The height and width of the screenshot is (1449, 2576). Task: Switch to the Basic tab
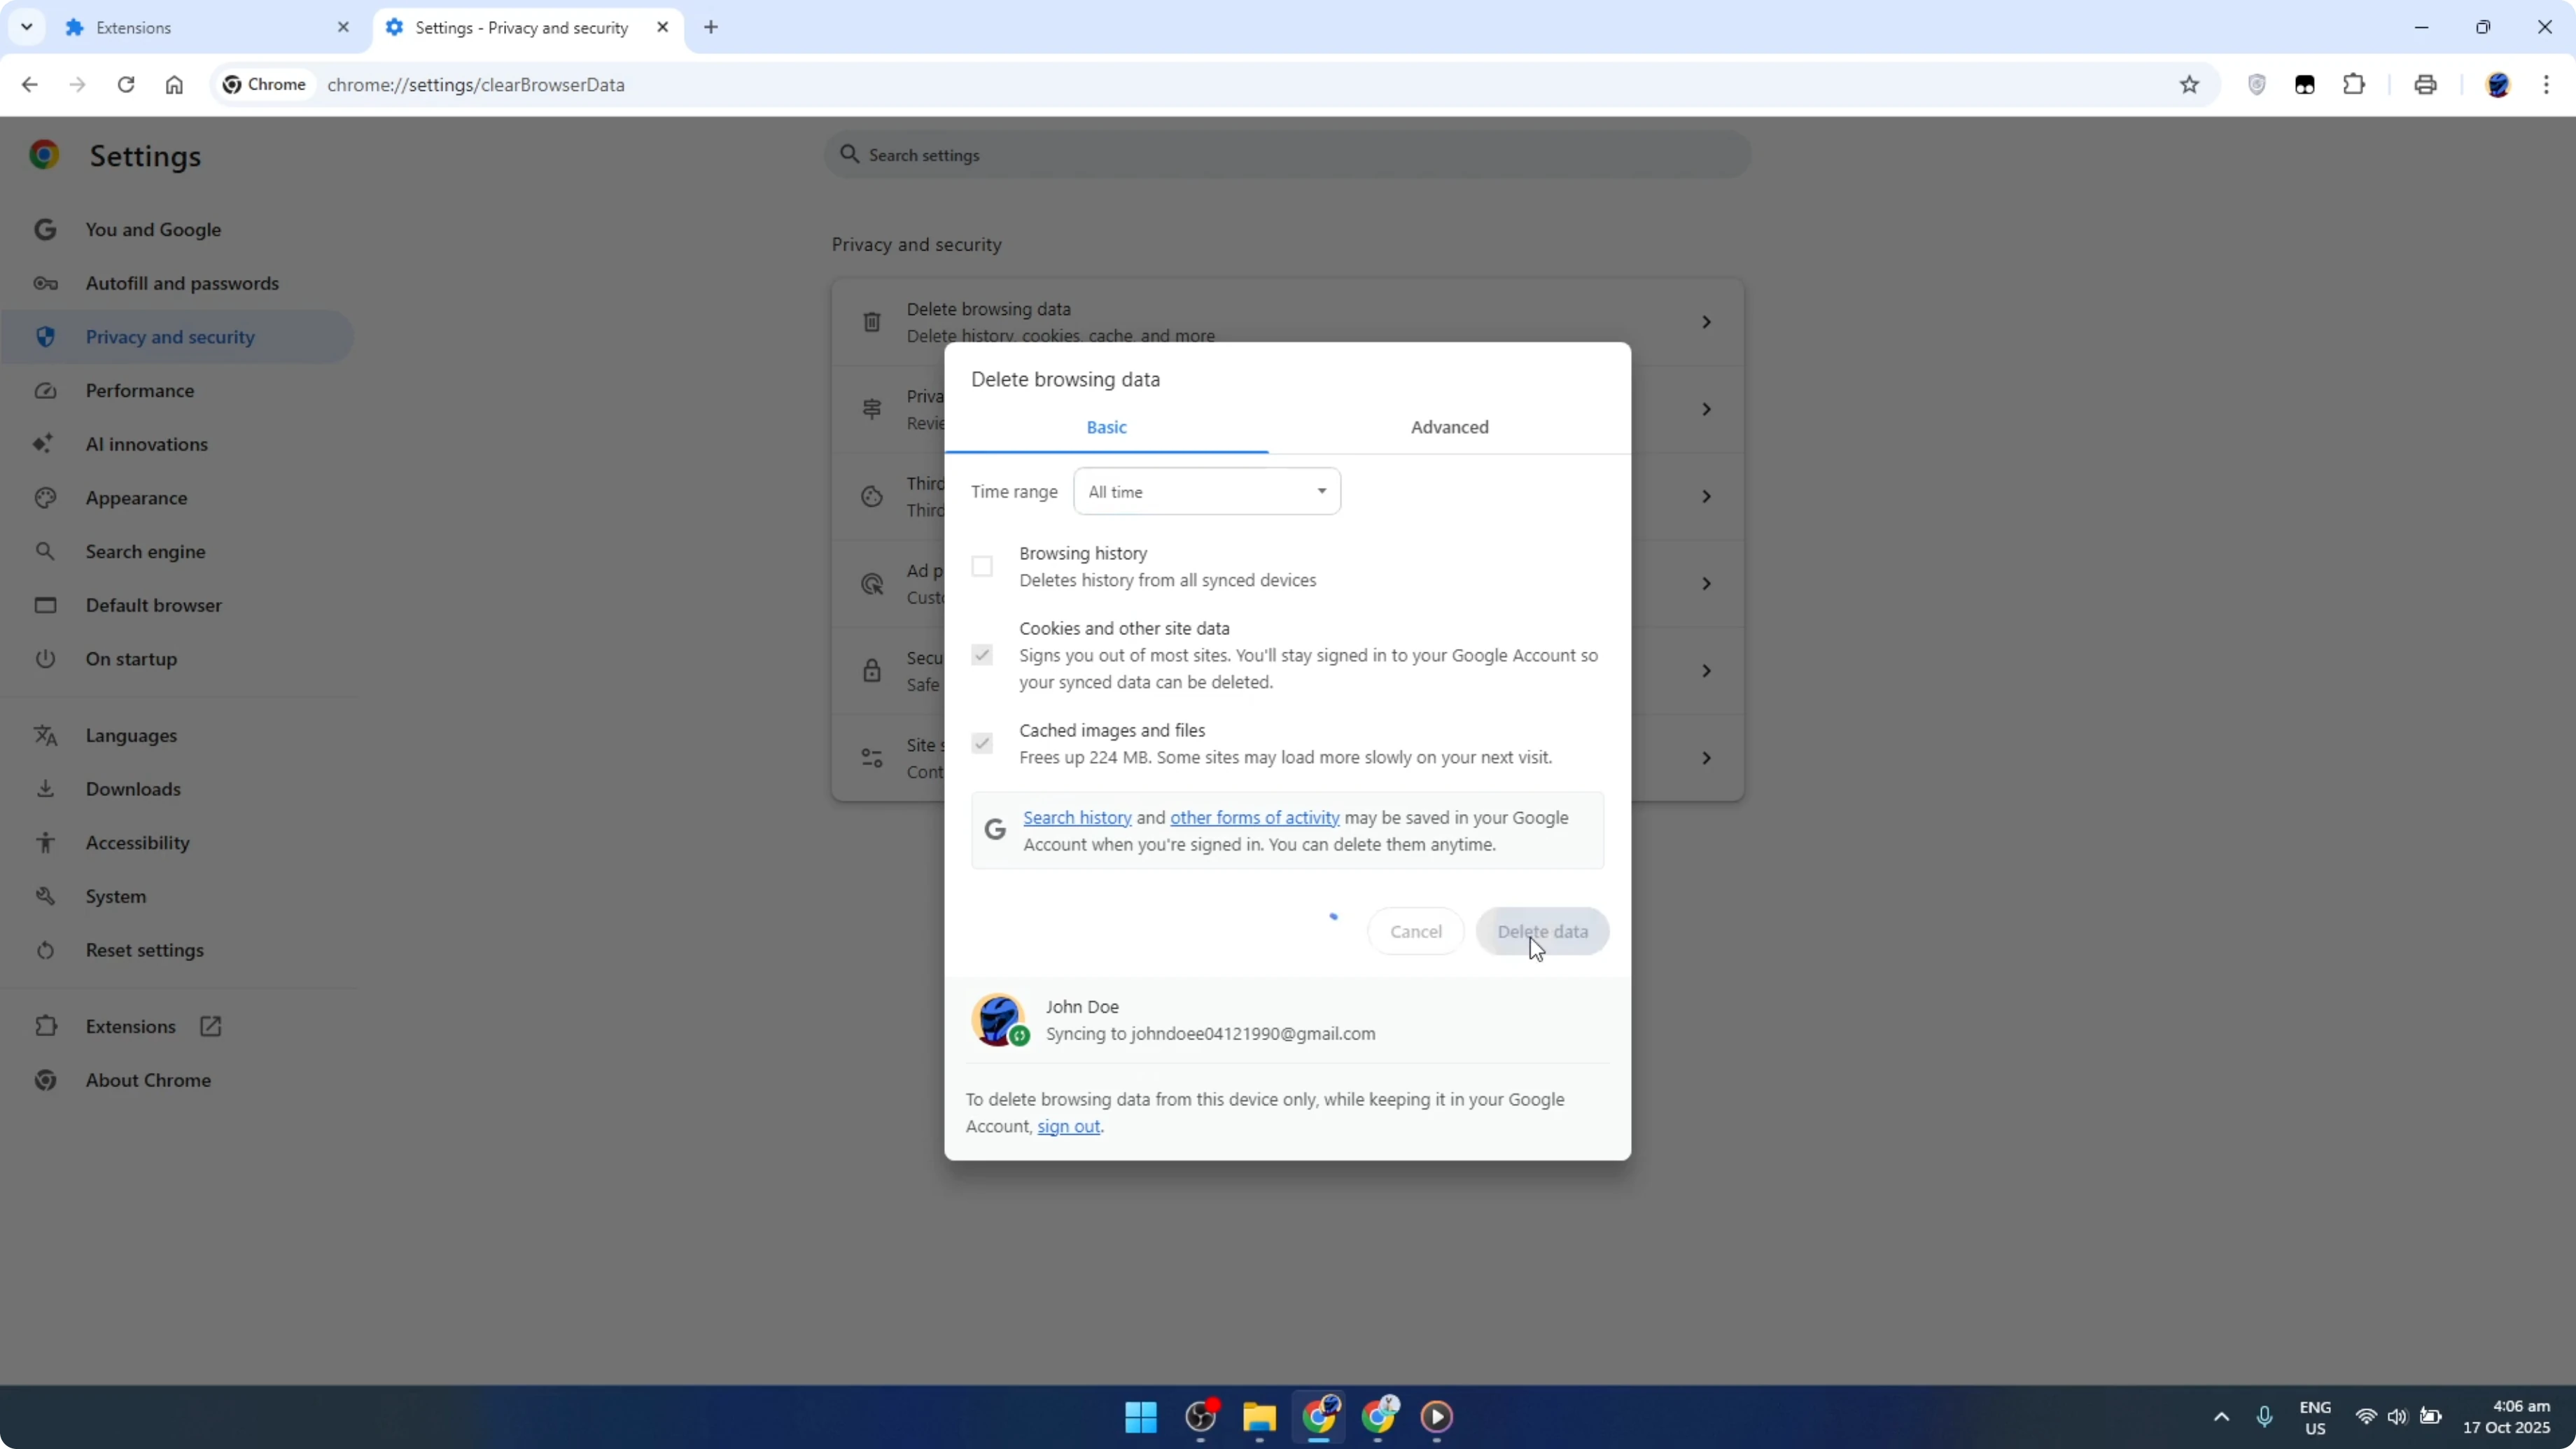tap(1106, 427)
